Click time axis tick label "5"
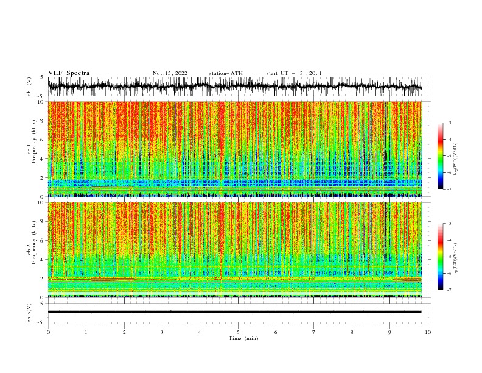The image size is (482, 373). pos(238,332)
